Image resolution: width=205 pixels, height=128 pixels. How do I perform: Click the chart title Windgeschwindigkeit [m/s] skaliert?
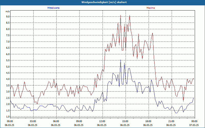(104, 2)
